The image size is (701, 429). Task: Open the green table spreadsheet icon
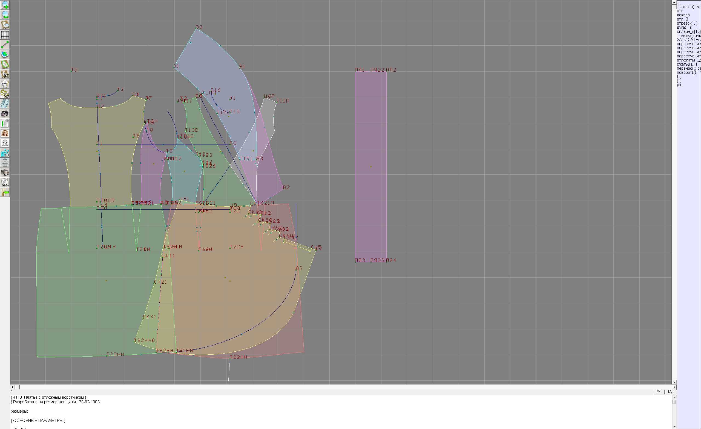click(x=5, y=124)
